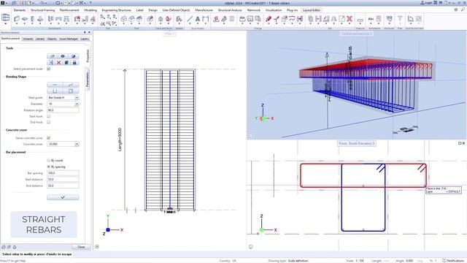Click the 3D box modeling tool
Viewport: 467px width, 263px height.
pos(123,19)
